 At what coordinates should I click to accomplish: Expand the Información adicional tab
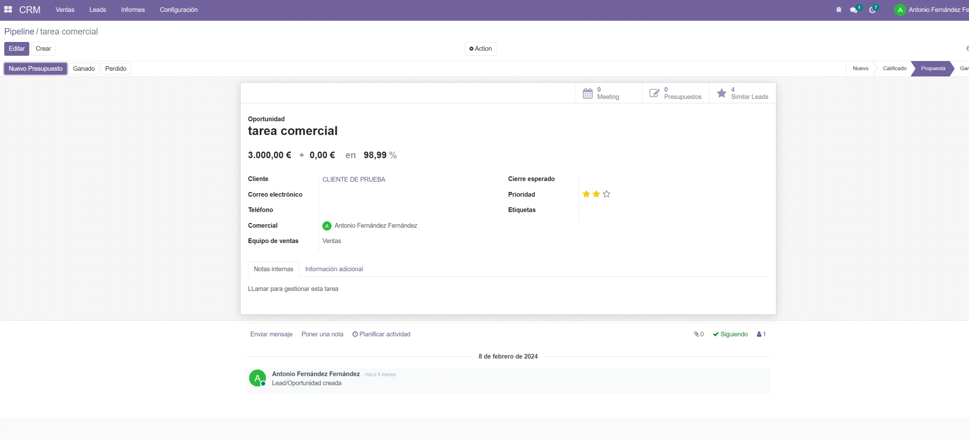(x=334, y=268)
